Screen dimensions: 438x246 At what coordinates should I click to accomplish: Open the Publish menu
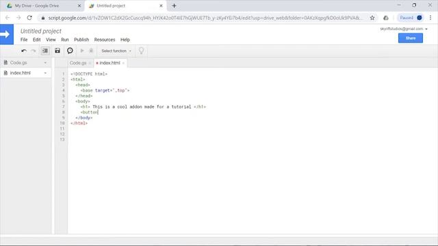coord(81,40)
